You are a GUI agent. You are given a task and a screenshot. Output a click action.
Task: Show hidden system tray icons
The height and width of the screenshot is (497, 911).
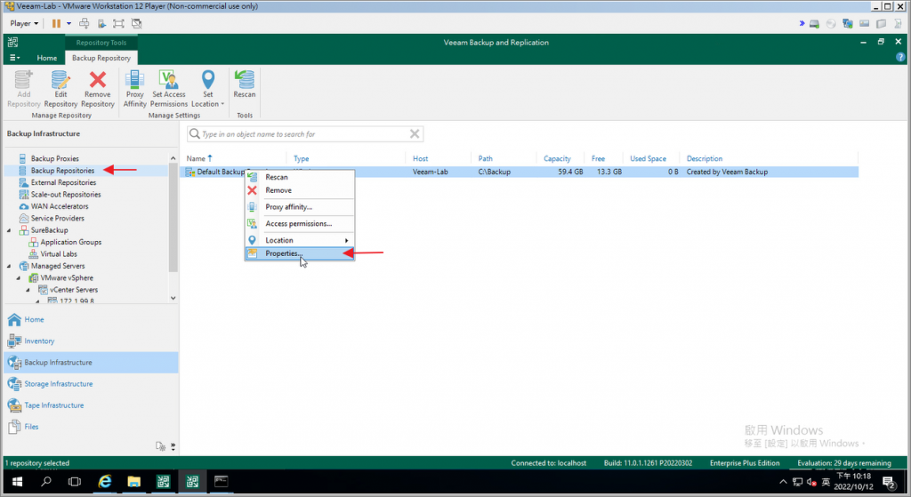click(x=783, y=482)
